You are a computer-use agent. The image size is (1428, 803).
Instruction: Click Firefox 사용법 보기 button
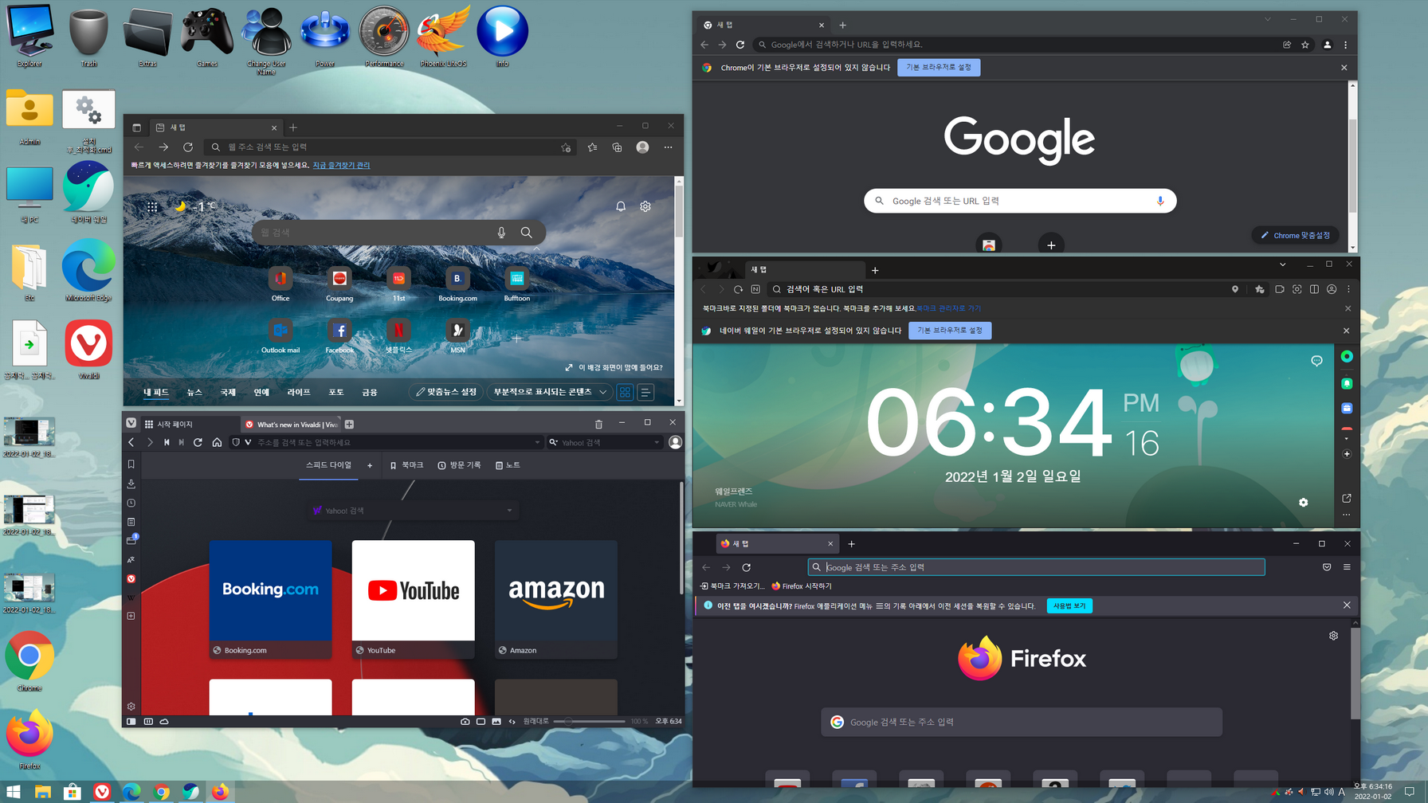tap(1069, 605)
